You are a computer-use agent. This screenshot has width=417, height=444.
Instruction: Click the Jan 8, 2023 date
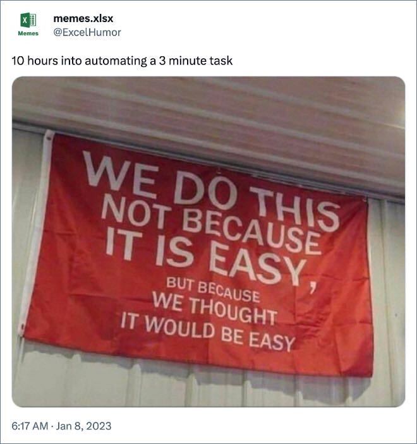83,426
